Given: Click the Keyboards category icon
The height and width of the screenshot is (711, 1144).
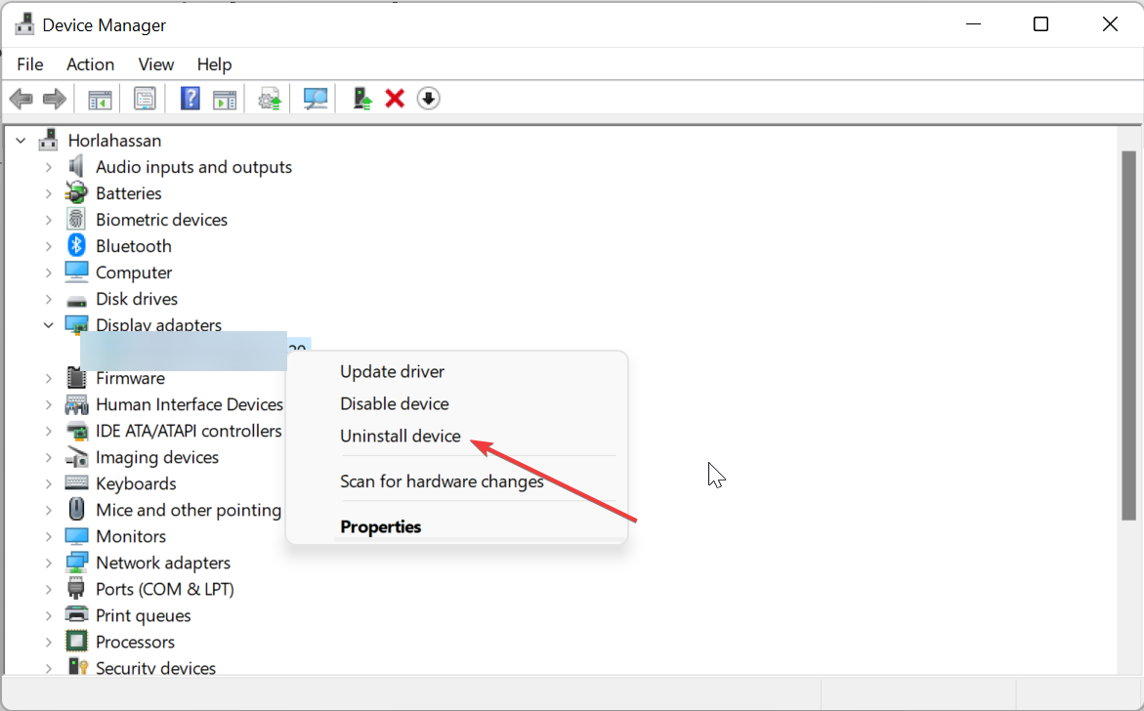Looking at the screenshot, I should click(76, 482).
